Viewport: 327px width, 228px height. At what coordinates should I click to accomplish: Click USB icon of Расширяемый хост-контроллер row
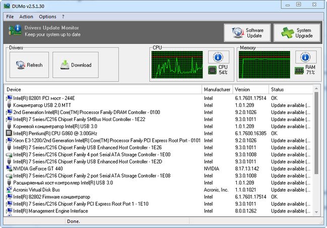[9, 183]
